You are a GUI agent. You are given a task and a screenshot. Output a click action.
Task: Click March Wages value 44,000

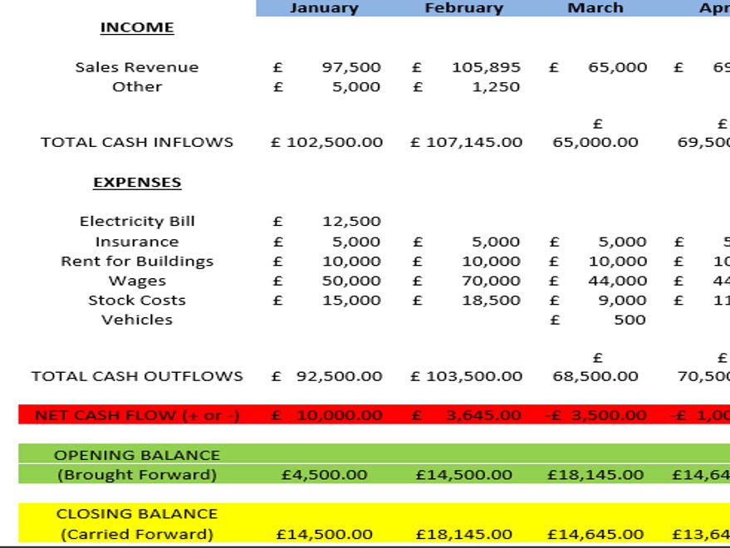pos(618,281)
